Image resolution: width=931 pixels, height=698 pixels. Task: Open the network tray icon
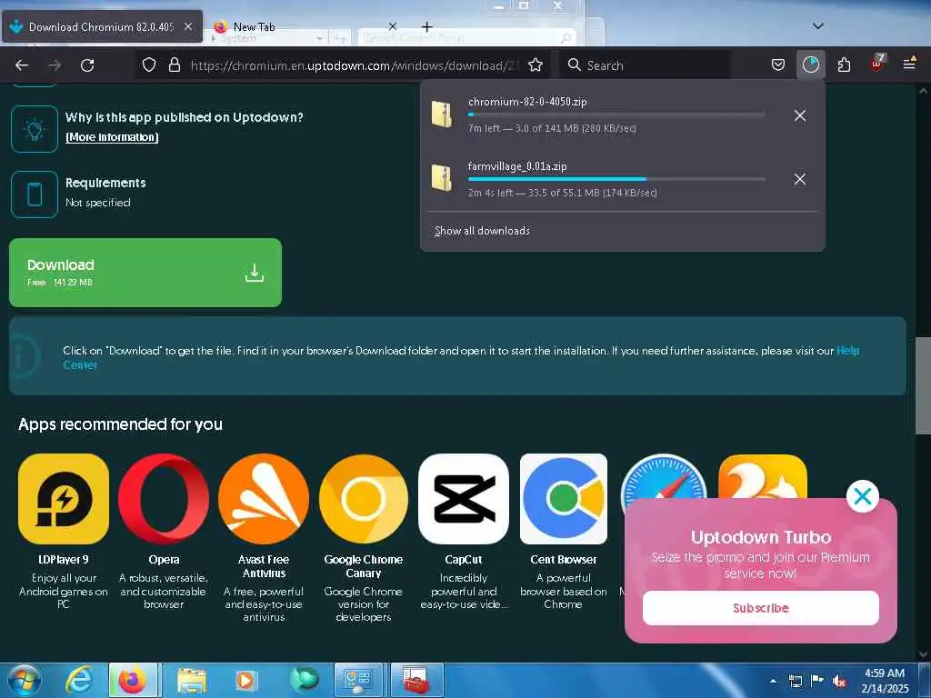tap(796, 682)
